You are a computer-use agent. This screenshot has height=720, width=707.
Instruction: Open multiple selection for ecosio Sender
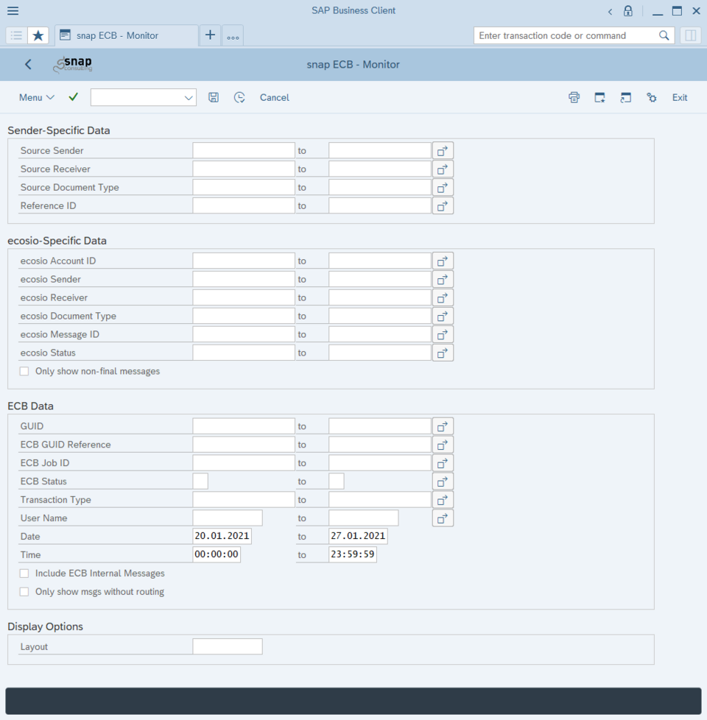pos(443,279)
